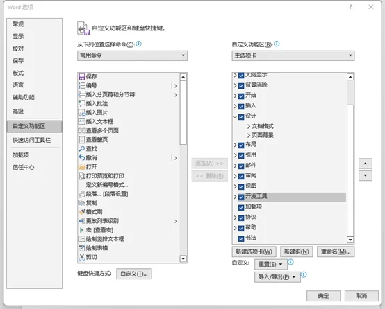Toggle the 布局 tab checkbox
Screen dimensions: 385x309
tap(241, 145)
